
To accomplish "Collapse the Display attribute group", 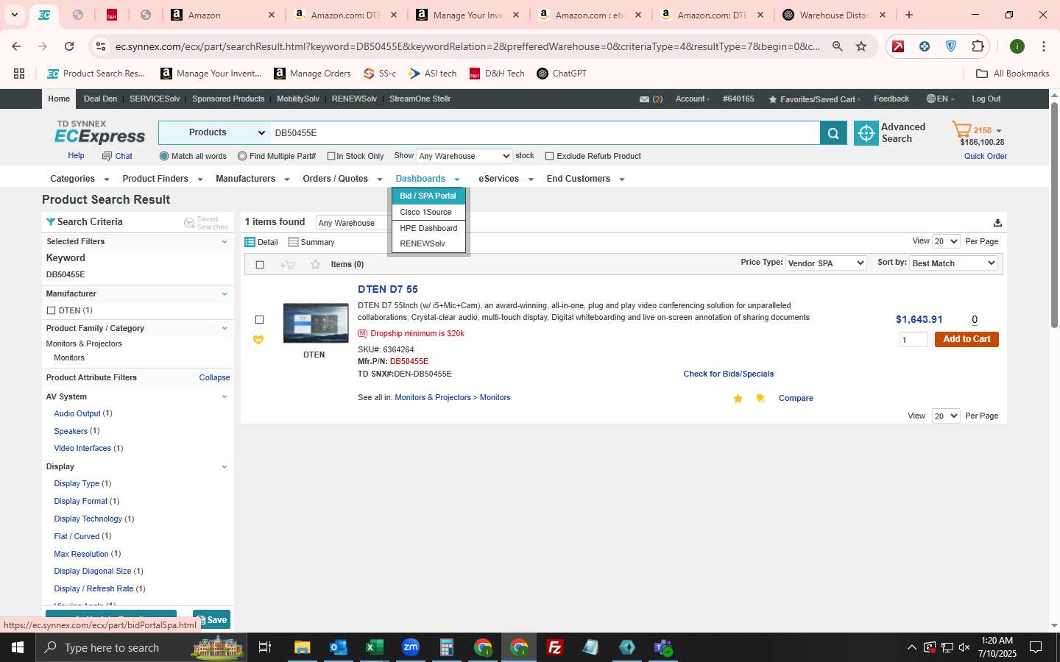I will pyautogui.click(x=225, y=467).
